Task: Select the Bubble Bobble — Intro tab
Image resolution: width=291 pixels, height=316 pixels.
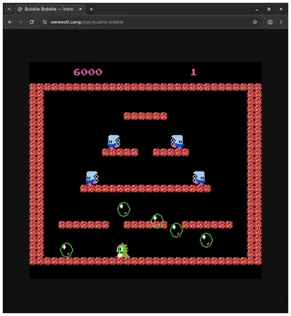Action: (x=50, y=9)
